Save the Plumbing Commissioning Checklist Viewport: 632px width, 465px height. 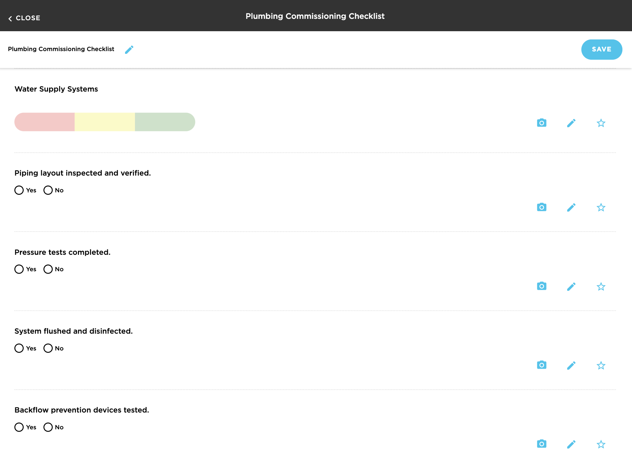601,49
